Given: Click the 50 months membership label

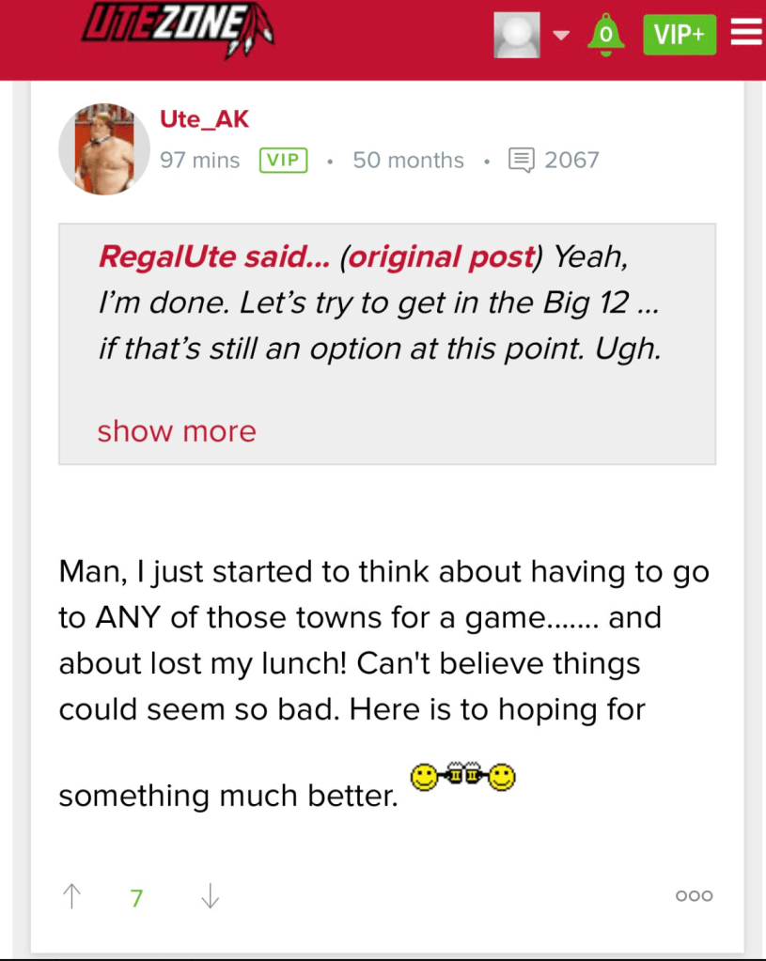Looking at the screenshot, I should [408, 160].
